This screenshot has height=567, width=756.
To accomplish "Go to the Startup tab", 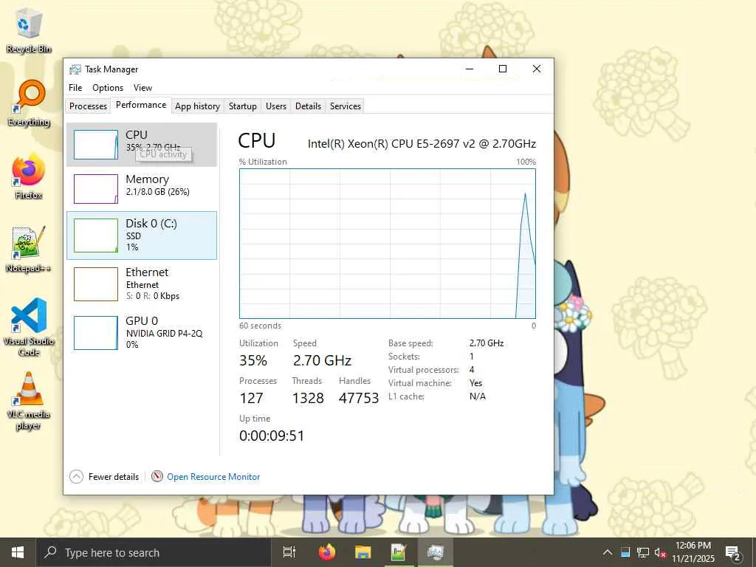I will pos(242,106).
